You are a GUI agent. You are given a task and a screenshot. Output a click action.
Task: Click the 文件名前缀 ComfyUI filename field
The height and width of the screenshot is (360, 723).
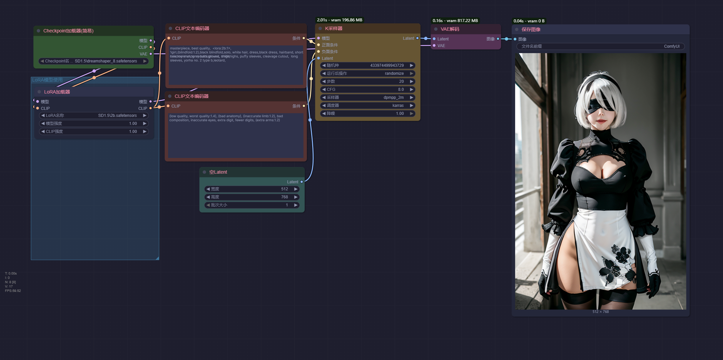pos(600,46)
